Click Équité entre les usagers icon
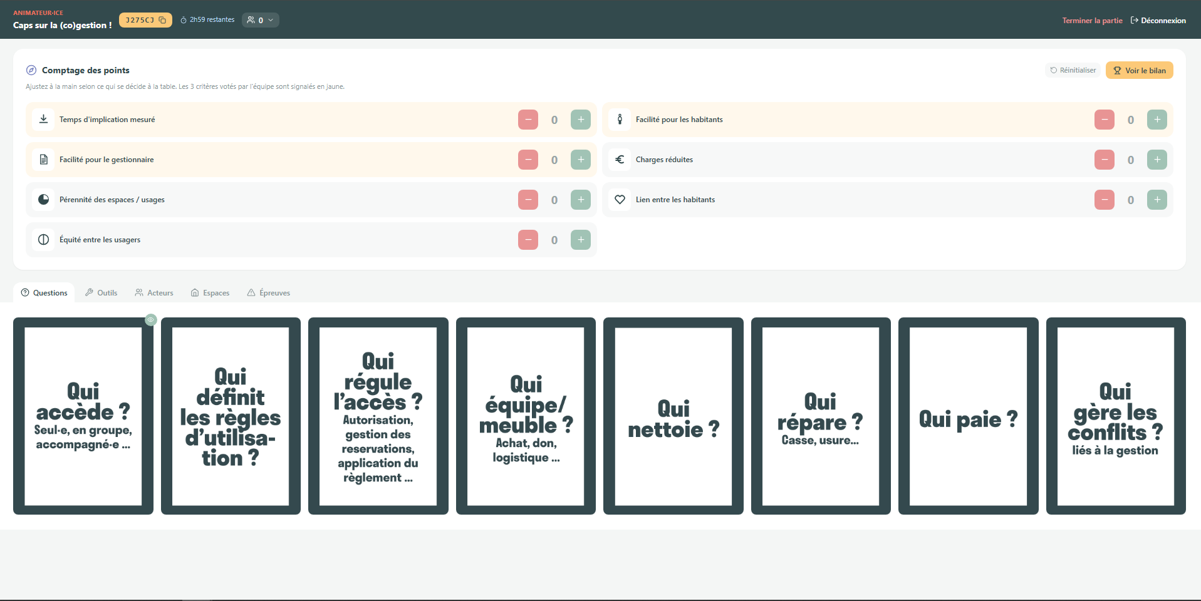 coord(43,239)
